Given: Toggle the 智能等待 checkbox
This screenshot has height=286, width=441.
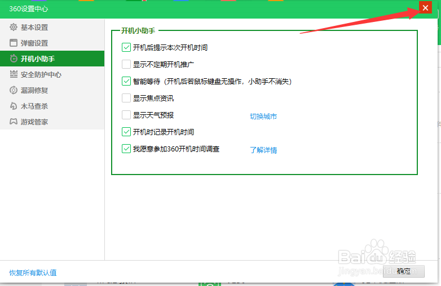Looking at the screenshot, I should (126, 81).
